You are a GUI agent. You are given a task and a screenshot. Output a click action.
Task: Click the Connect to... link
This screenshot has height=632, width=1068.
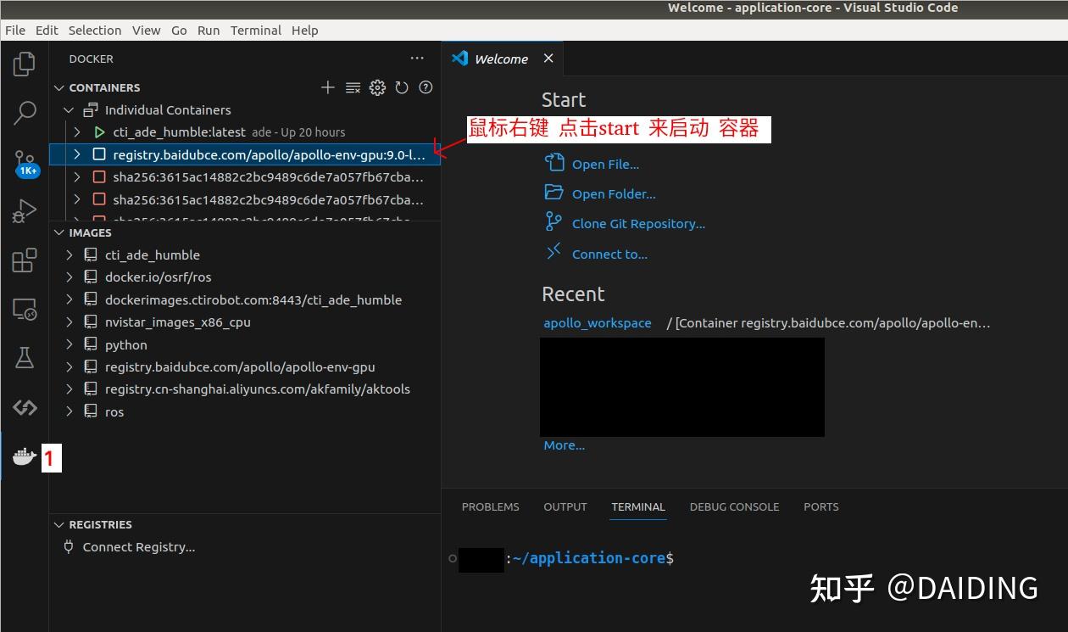click(609, 254)
